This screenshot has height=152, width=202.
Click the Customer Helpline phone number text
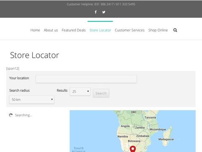click(x=101, y=4)
